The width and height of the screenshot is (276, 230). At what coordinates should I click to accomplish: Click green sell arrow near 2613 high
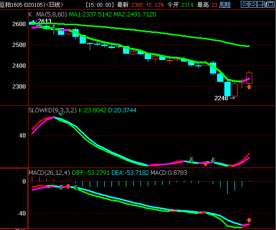click(54, 27)
